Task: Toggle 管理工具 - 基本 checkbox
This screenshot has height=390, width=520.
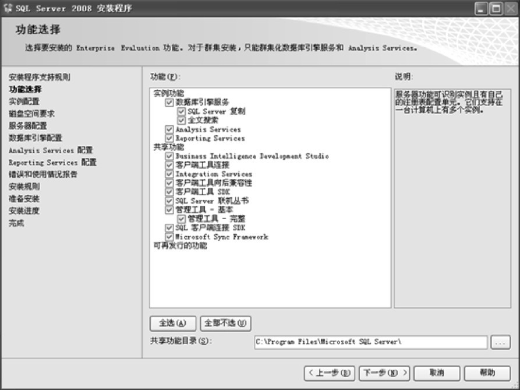Action: pyautogui.click(x=169, y=210)
